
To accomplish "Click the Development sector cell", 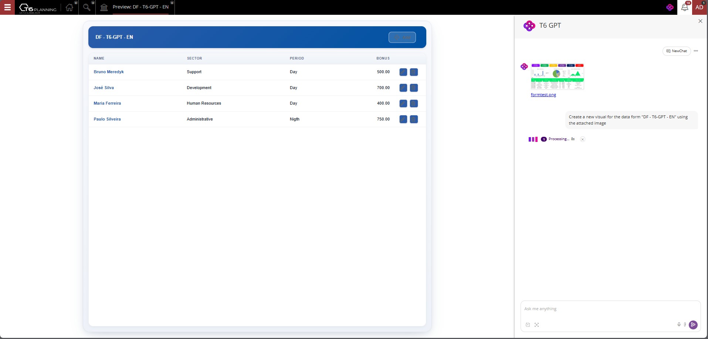I will (199, 88).
